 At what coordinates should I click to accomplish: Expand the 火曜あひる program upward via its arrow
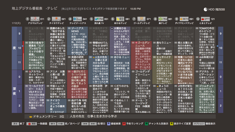click(112, 28)
